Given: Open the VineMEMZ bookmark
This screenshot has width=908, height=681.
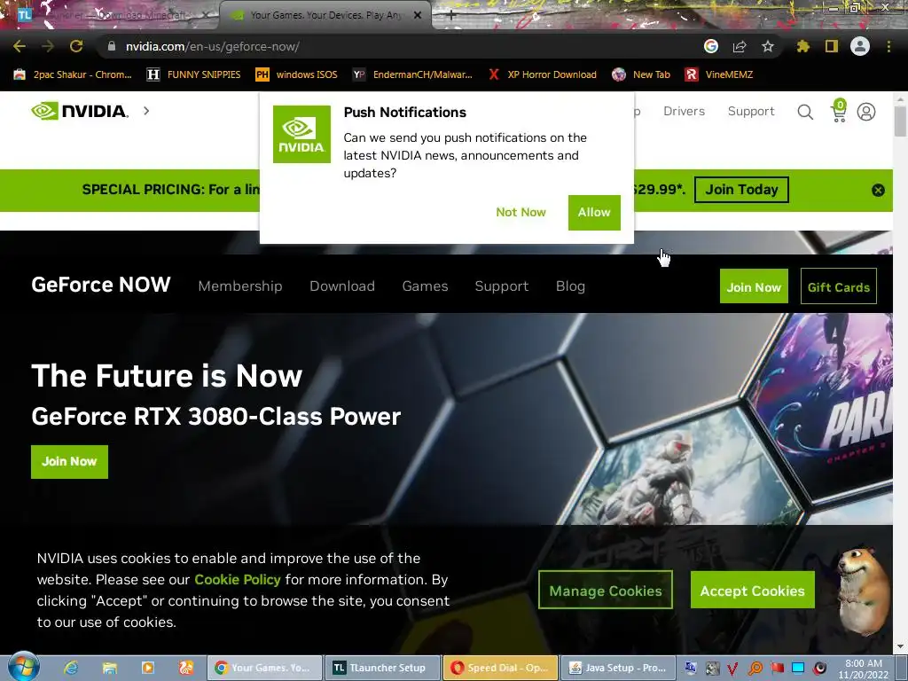Looking at the screenshot, I should tap(719, 74).
